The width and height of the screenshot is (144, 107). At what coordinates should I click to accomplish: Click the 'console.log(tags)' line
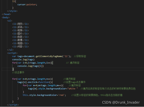point(23,59)
